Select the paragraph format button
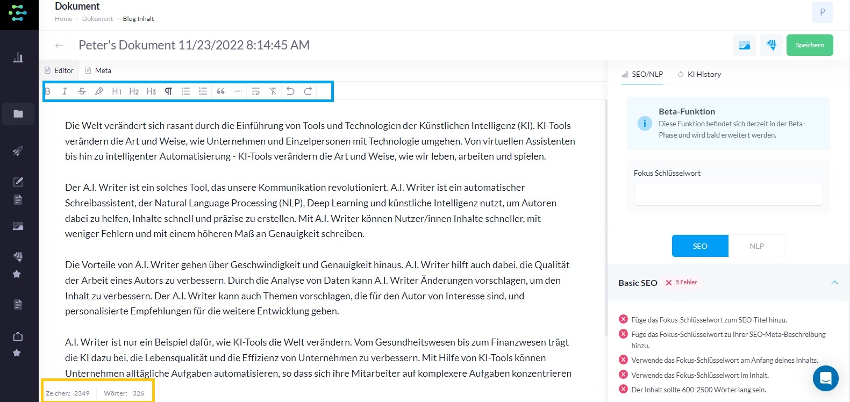 (168, 91)
